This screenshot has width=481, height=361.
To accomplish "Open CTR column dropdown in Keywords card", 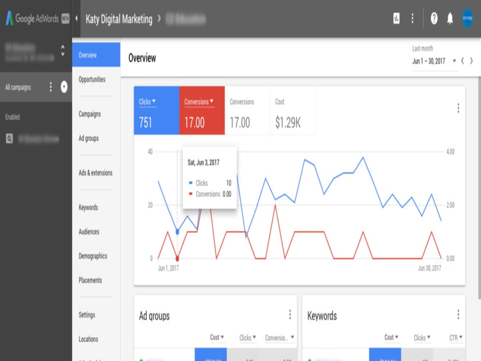I will pyautogui.click(x=456, y=338).
